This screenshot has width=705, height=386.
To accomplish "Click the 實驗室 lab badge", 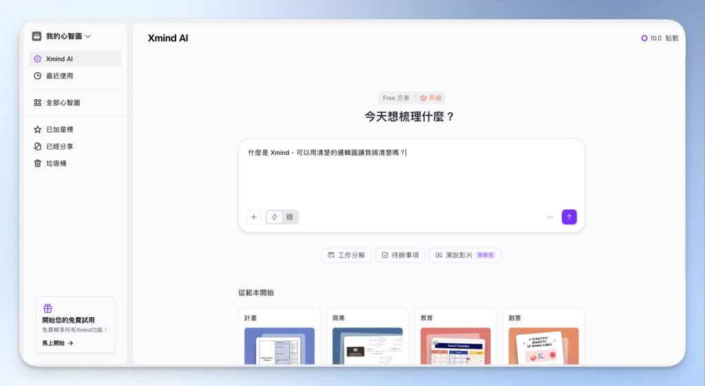I will [485, 255].
